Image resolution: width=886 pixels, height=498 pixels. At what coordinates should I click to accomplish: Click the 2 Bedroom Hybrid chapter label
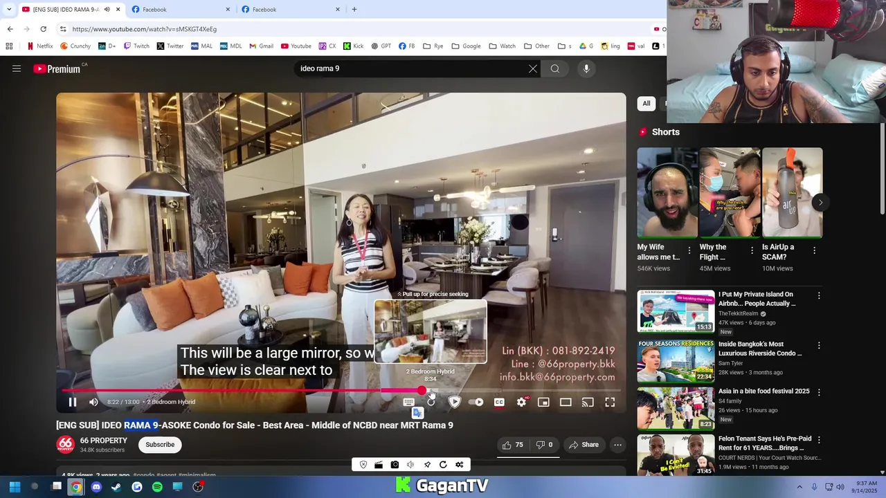(x=171, y=402)
